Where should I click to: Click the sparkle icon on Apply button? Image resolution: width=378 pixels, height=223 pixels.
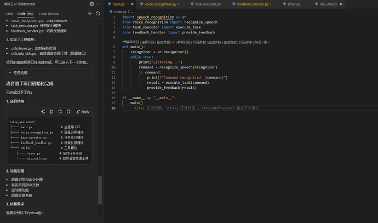[78, 112]
